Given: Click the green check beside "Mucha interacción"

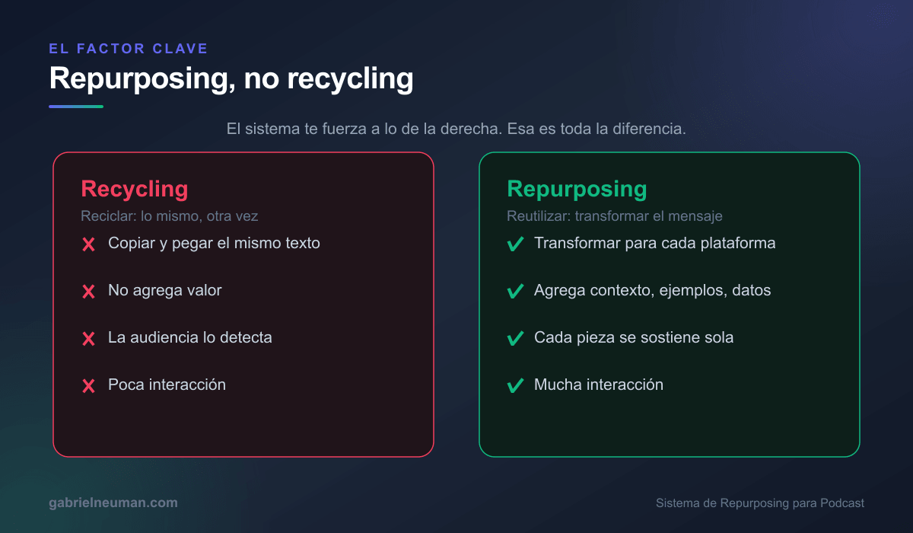Looking at the screenshot, I should 515,386.
